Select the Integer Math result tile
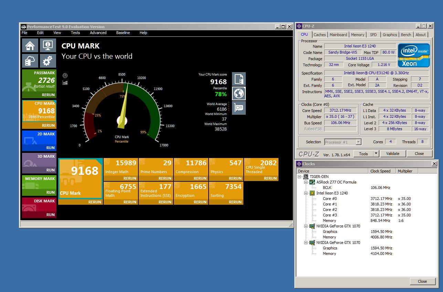 click(120, 169)
